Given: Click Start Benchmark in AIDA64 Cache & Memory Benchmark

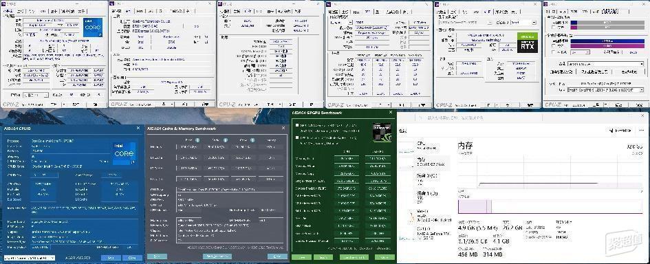Looking at the screenshot, I should (217, 256).
